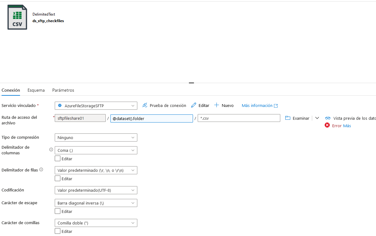Click external link icon after Más información

(276, 106)
